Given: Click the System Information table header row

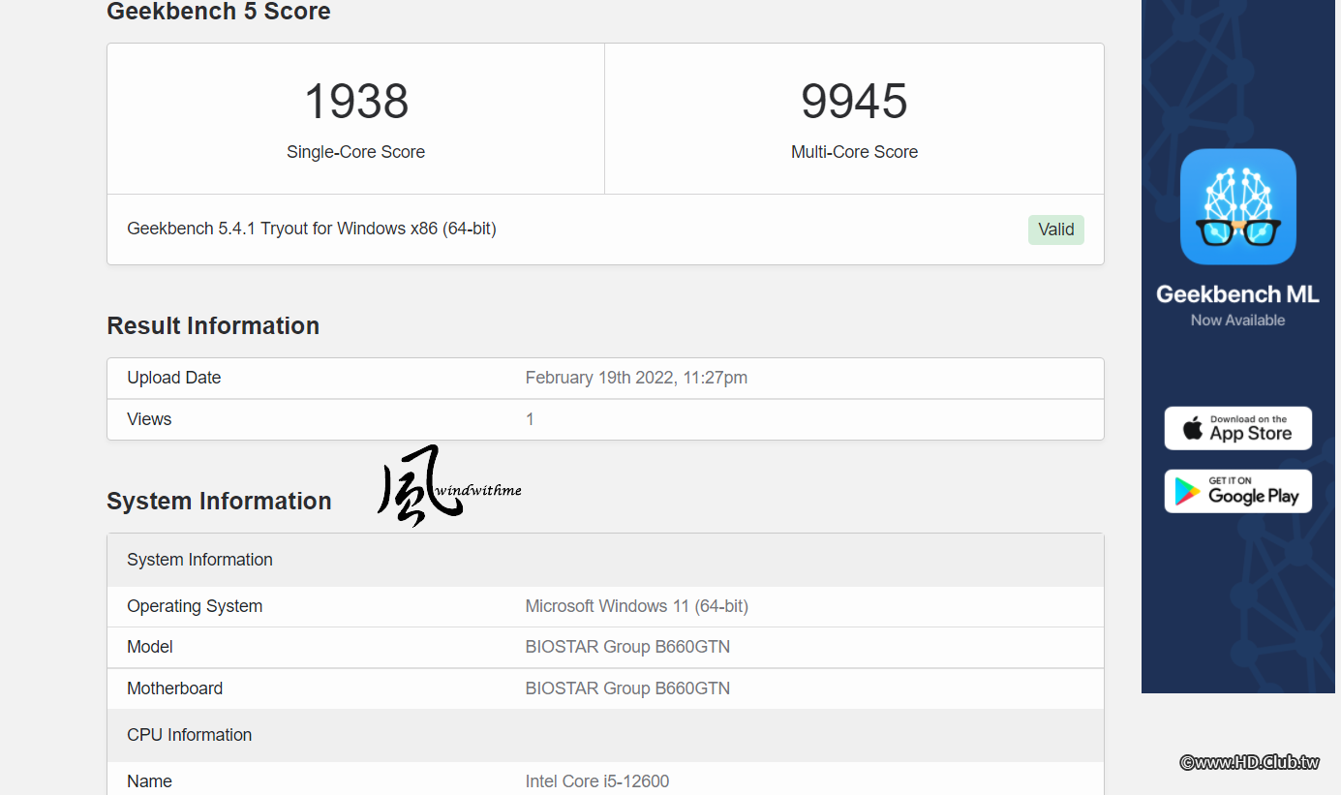Looking at the screenshot, I should 605,560.
